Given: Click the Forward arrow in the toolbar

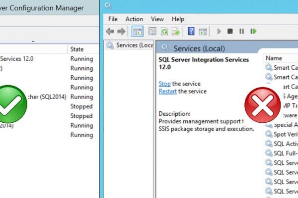Looking at the screenshot, I should pos(120,32).
